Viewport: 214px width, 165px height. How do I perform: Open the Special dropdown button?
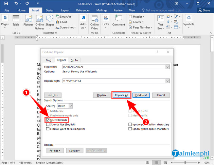tap(74, 150)
